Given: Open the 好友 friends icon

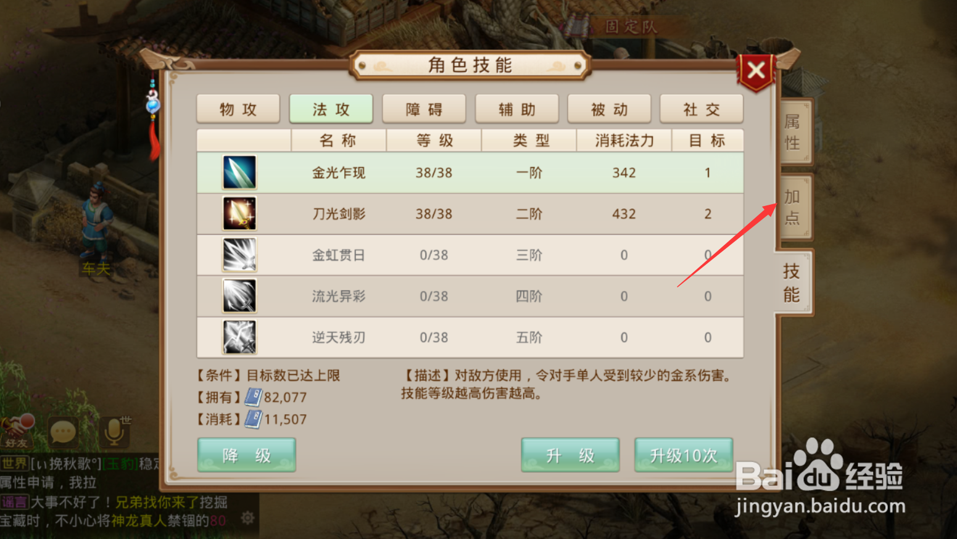Looking at the screenshot, I should click(x=17, y=430).
